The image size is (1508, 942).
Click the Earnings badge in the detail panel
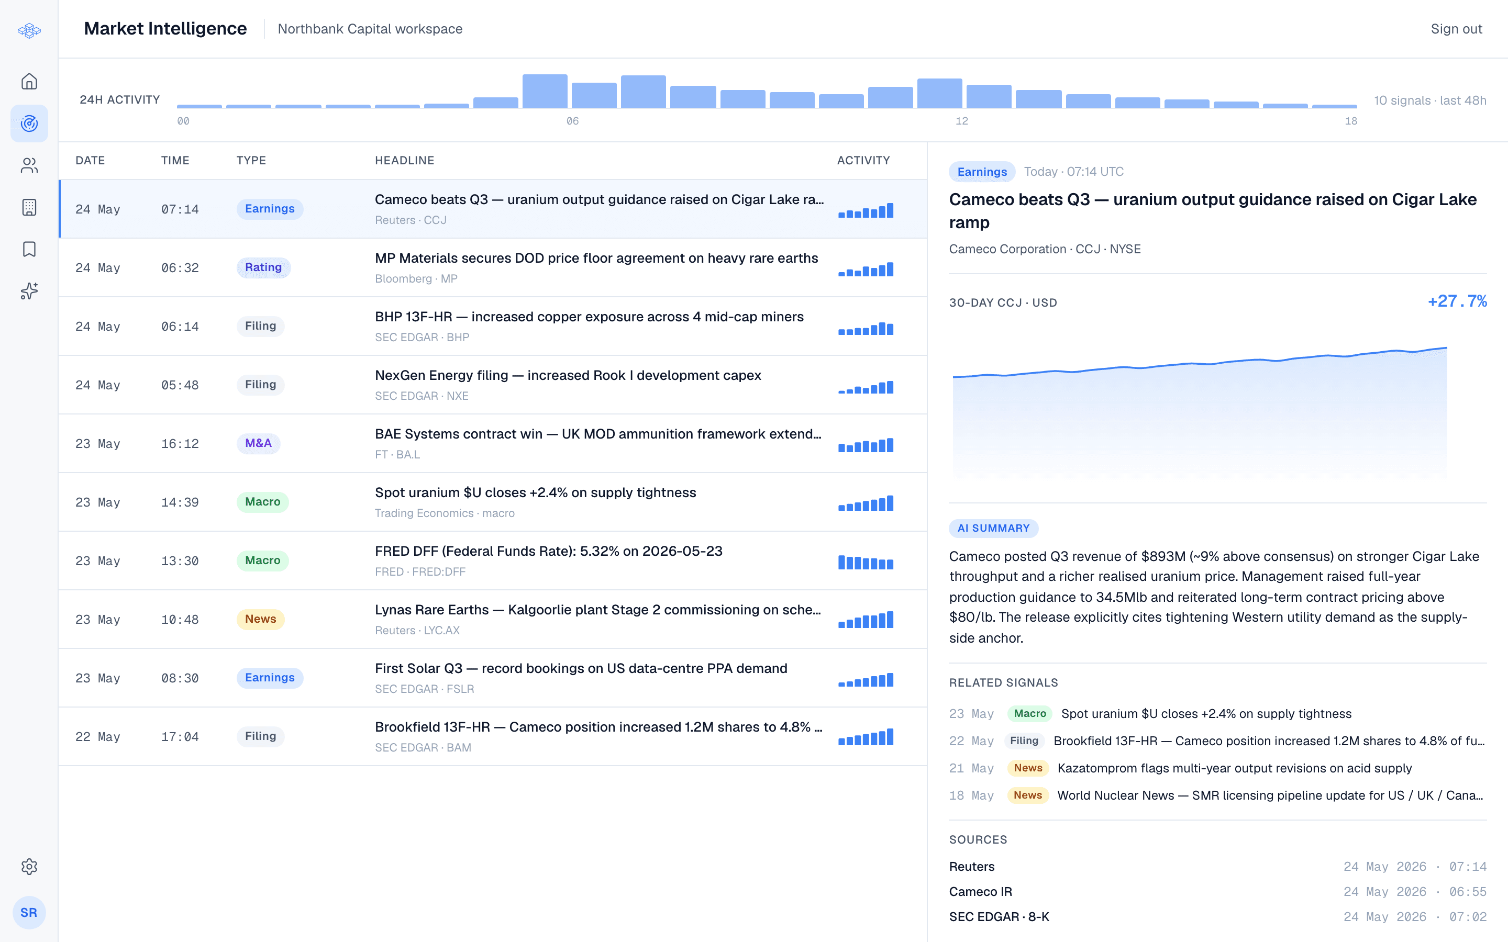pos(982,171)
